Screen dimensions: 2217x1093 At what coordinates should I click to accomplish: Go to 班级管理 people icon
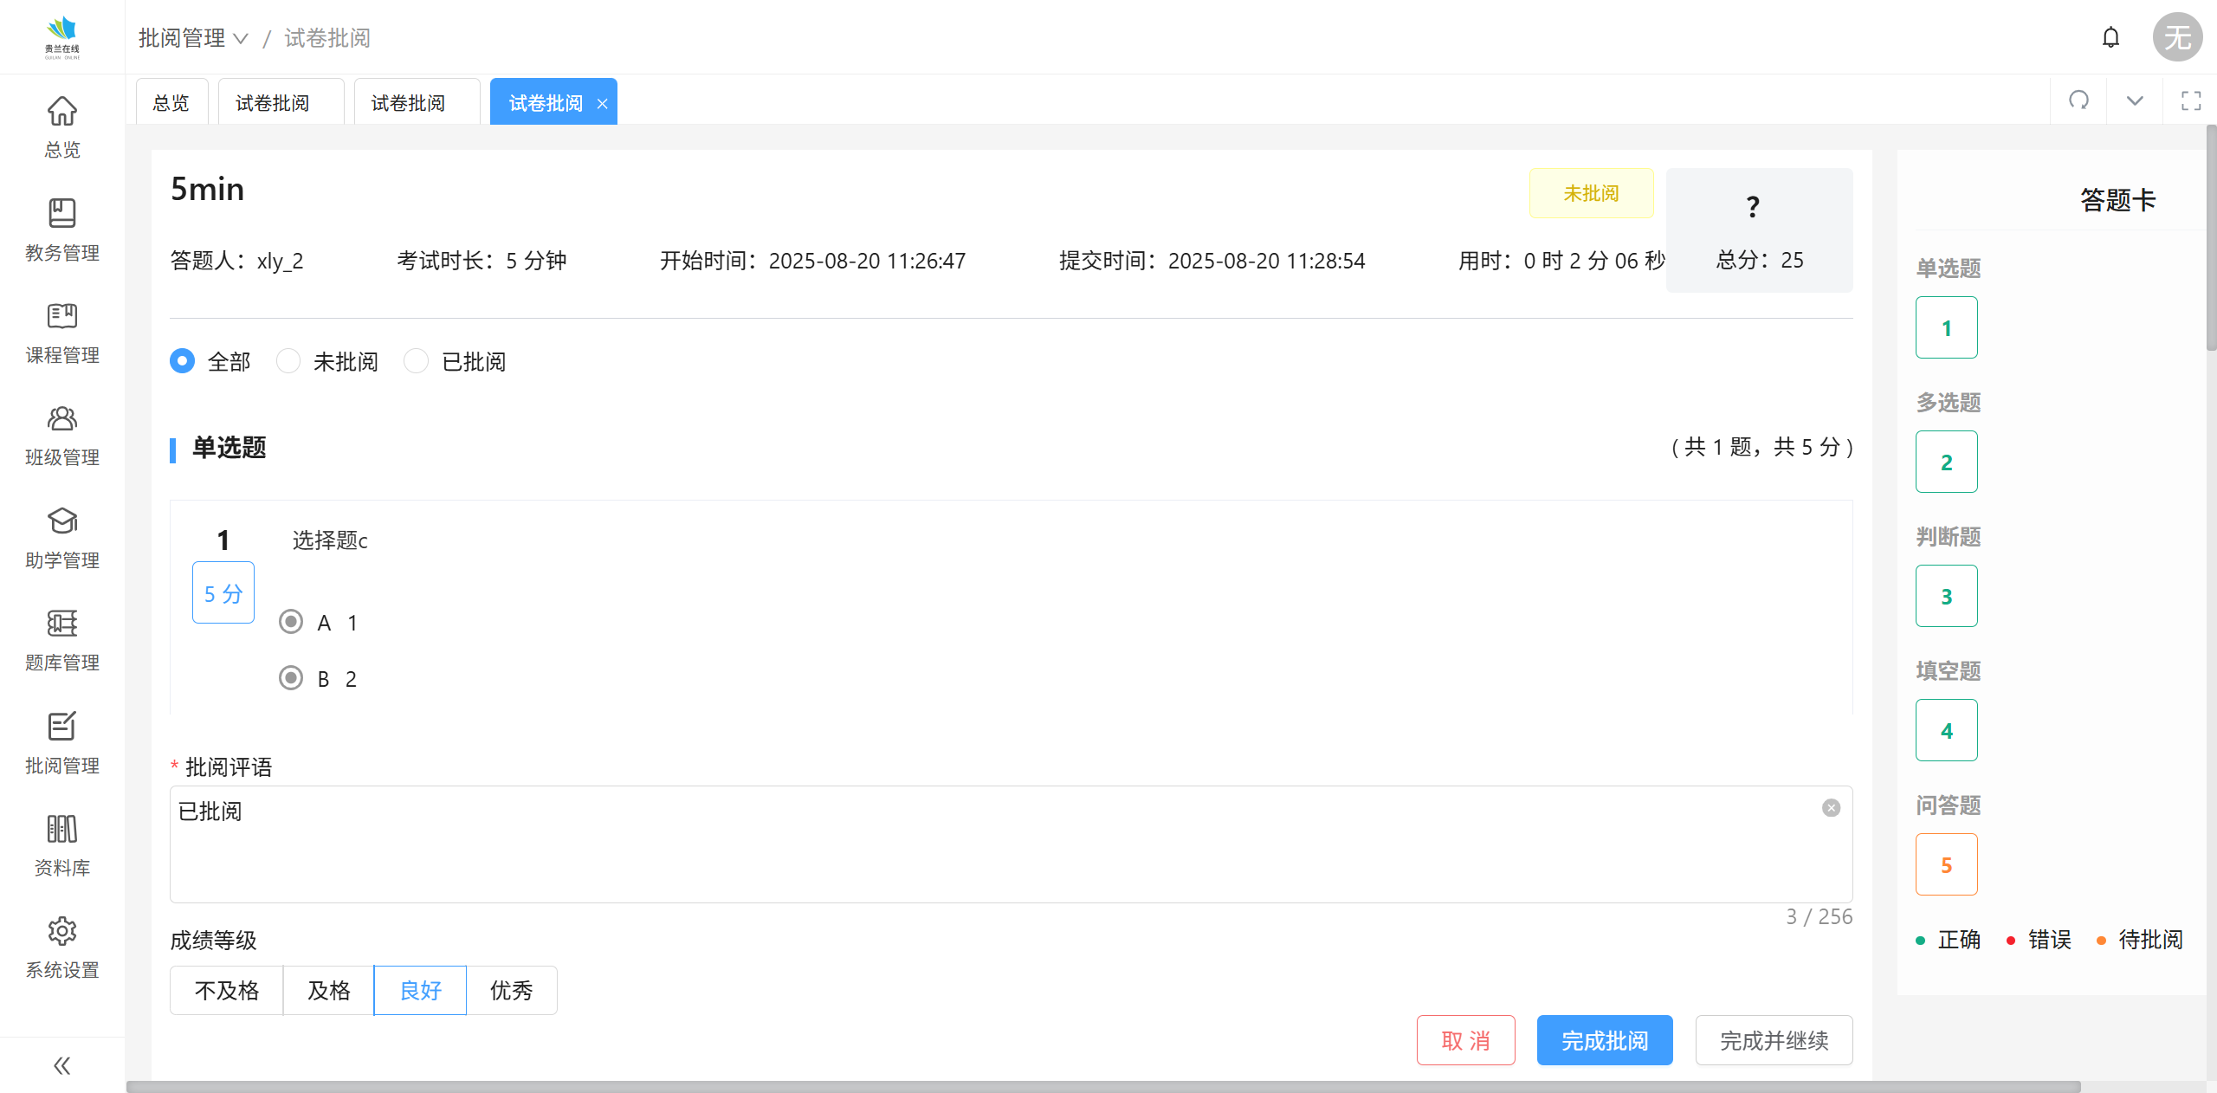(x=61, y=419)
